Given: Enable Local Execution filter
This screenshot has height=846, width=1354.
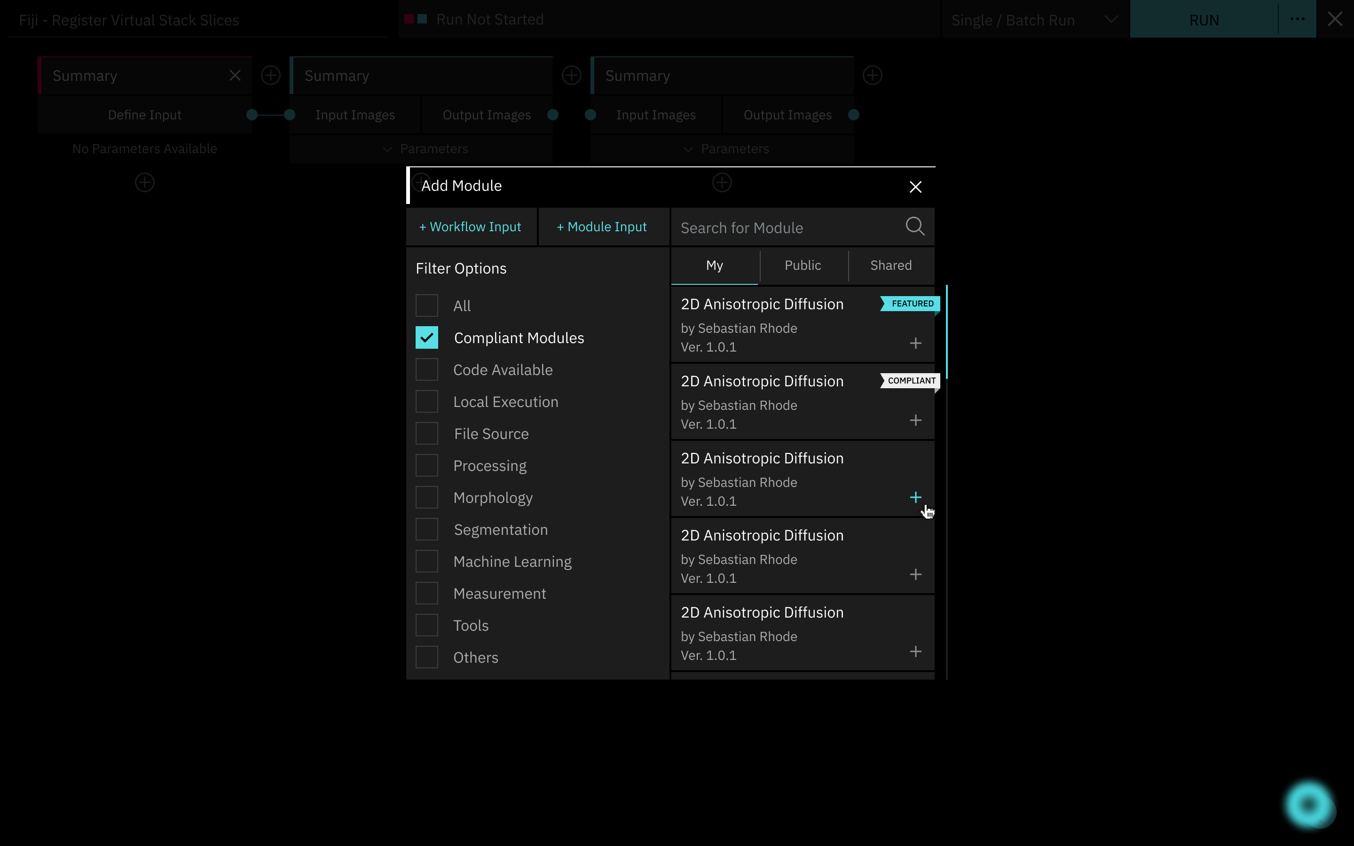Looking at the screenshot, I should point(427,401).
